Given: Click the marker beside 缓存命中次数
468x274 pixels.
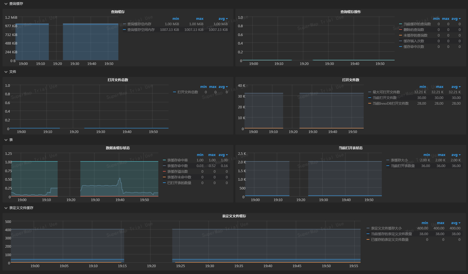Looking at the screenshot, I should (x=401, y=47).
